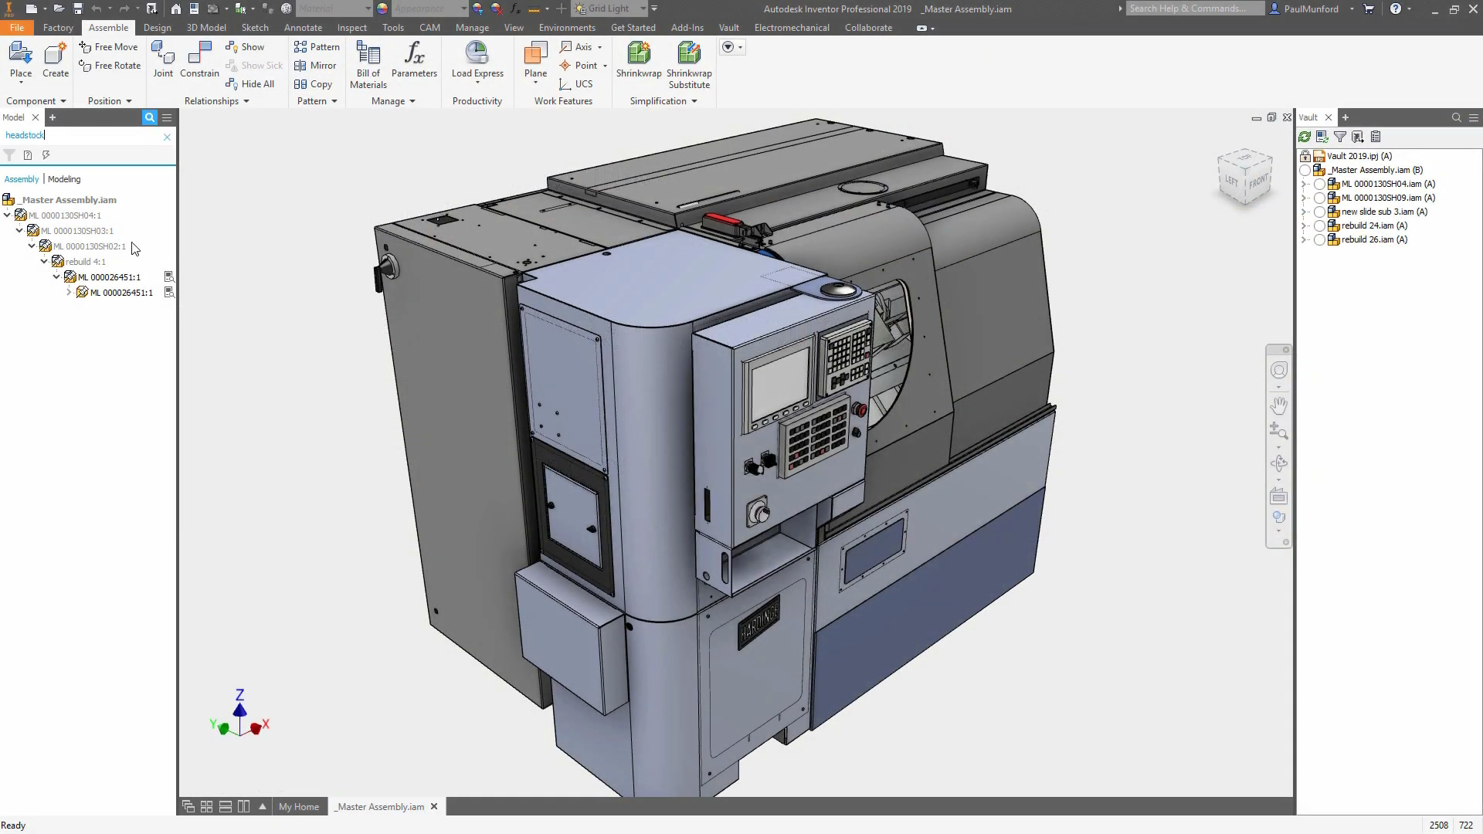The width and height of the screenshot is (1483, 834).
Task: Toggle status circle for _Master Assembly.iam in Vault
Action: click(x=1305, y=171)
